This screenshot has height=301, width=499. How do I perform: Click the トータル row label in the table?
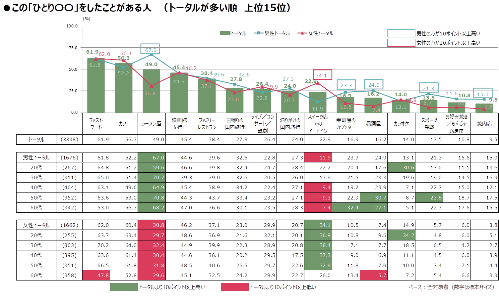click(x=36, y=140)
